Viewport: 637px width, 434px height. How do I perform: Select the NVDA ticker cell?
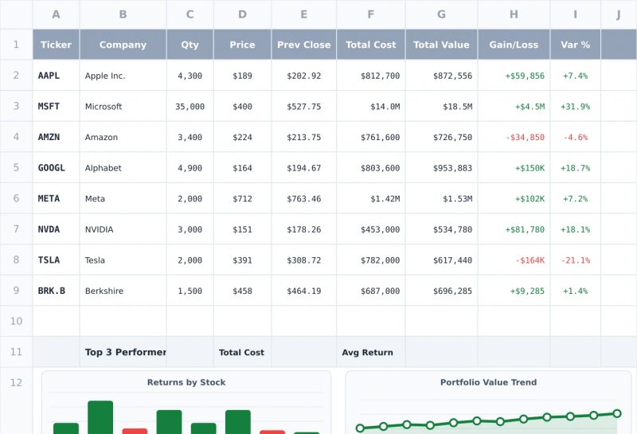pos(56,229)
